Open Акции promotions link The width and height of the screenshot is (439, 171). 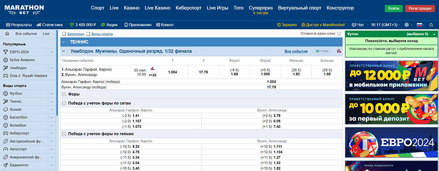coord(109,25)
